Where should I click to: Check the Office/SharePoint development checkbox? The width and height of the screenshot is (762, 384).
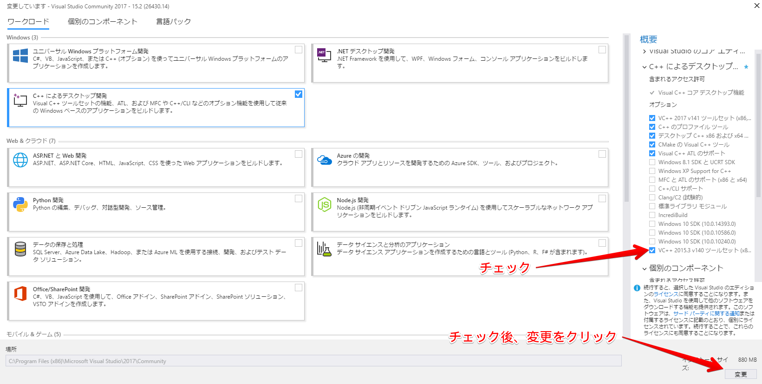coord(299,288)
